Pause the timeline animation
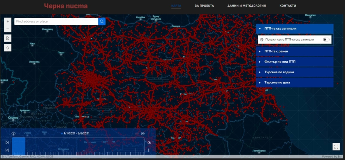This screenshot has height=160, width=345. 149,150
